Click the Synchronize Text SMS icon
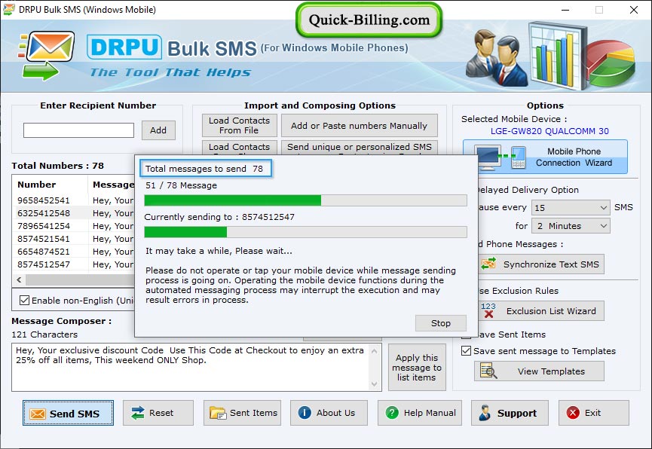652x449 pixels. point(488,264)
